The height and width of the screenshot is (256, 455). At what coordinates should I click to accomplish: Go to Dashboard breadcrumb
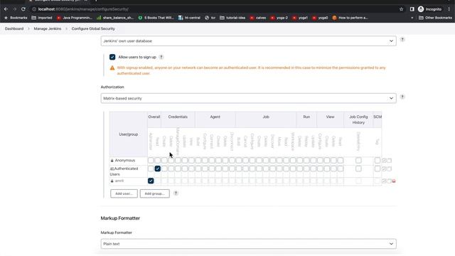pos(14,28)
